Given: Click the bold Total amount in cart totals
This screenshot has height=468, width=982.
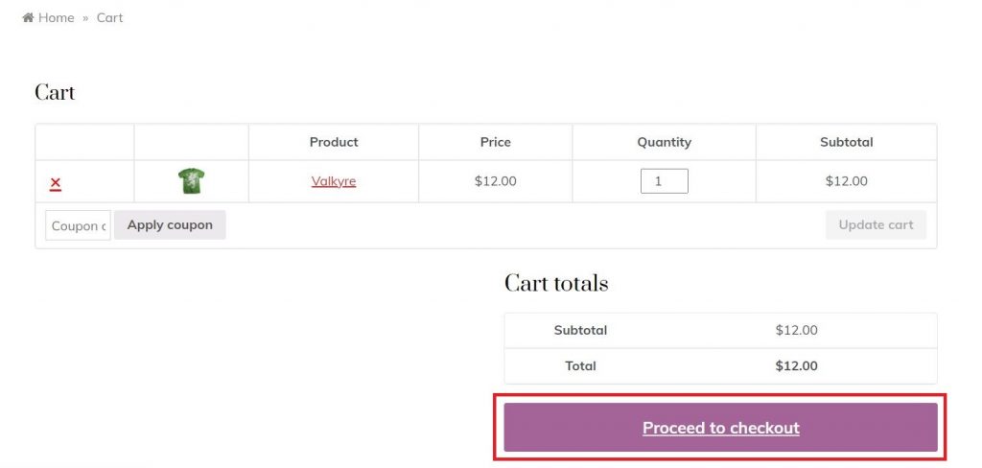Looking at the screenshot, I should coord(797,366).
